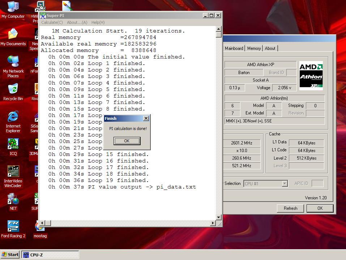
Task: Click the AMD Athlon XP logo in CPU-Z
Action: 311,75
